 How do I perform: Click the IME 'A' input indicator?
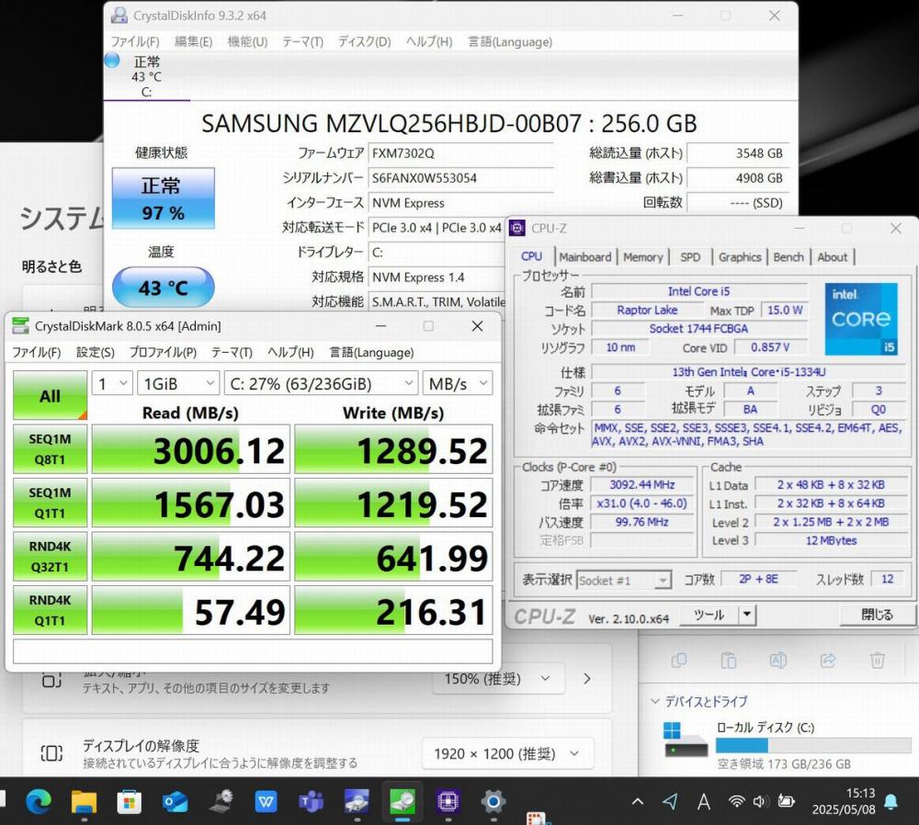pos(703,801)
